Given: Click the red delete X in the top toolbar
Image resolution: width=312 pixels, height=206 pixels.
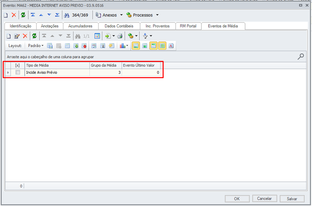Looking at the screenshot, I should [x=14, y=15].
